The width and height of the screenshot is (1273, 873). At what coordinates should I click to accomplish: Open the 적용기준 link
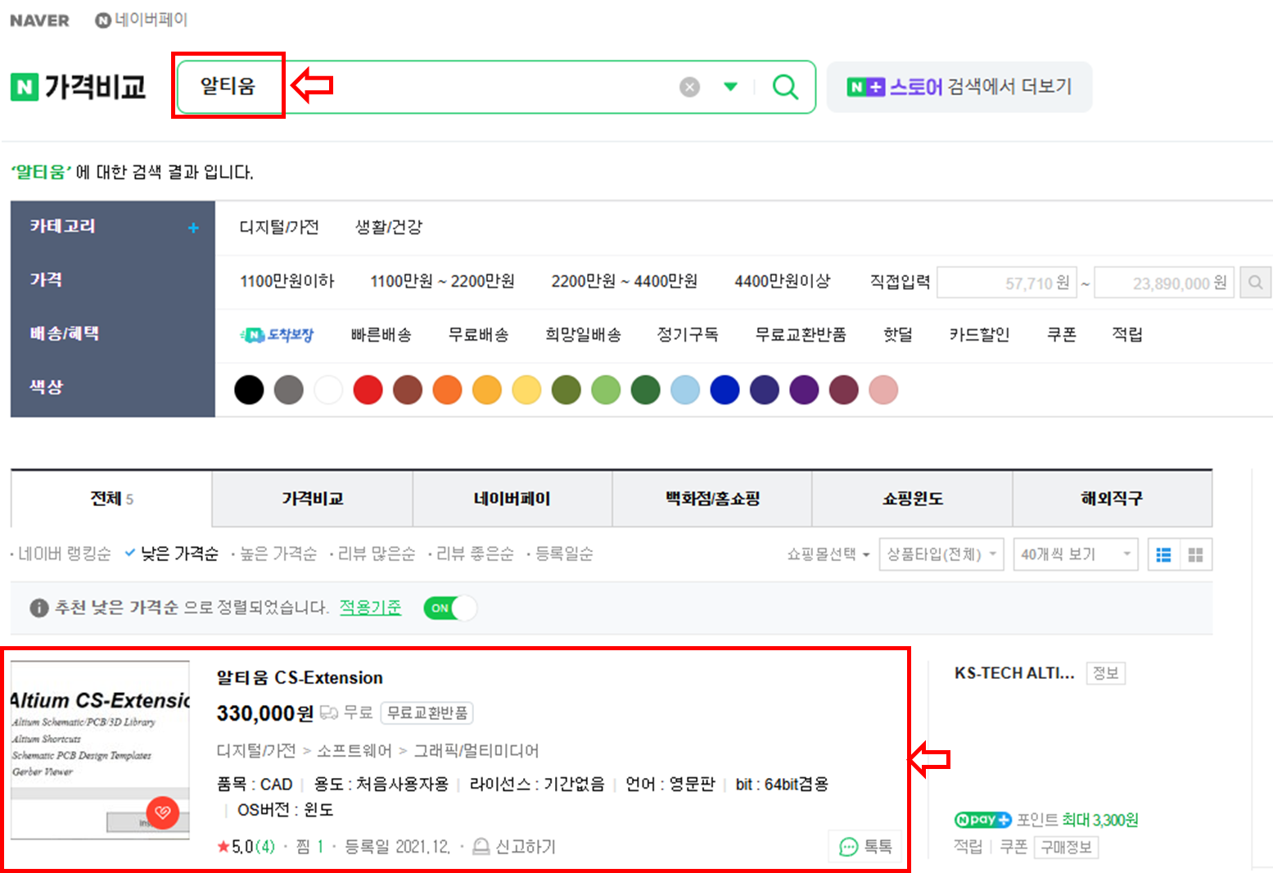pos(370,607)
